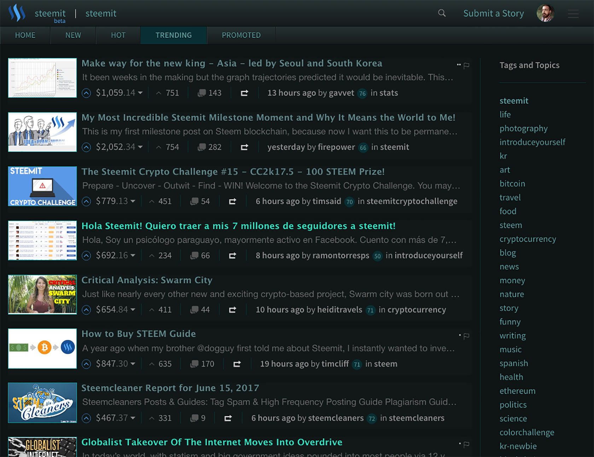The height and width of the screenshot is (457, 594).
Task: Open thumbnail of Steemcleaners report post
Action: (42, 403)
